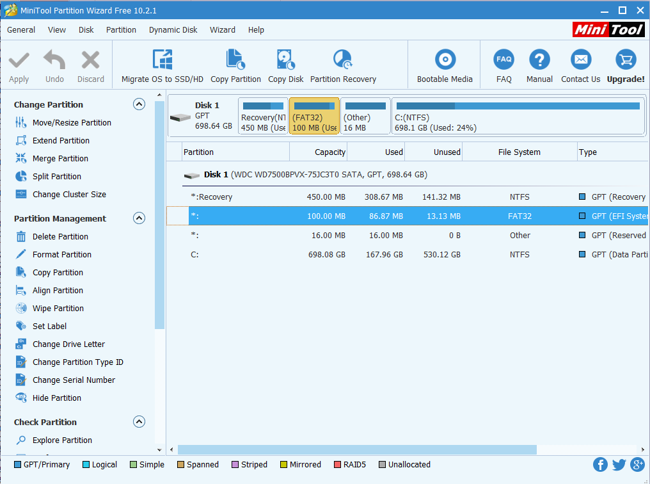Viewport: 650px width, 484px height.
Task: Open the Twitter share icon
Action: click(x=619, y=465)
